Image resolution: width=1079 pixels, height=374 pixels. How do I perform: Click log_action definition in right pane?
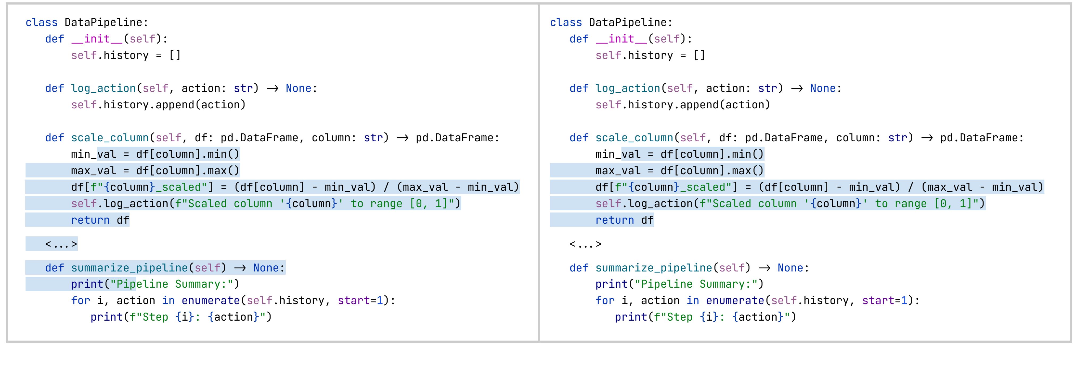pos(628,88)
